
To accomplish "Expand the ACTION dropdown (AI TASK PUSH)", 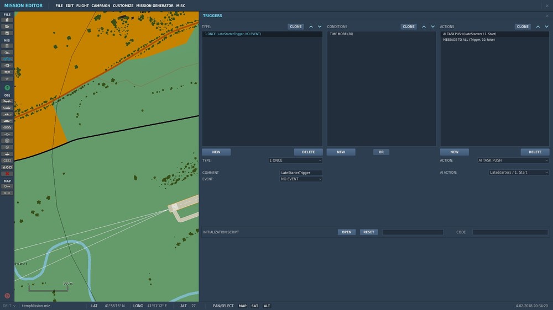I will (513, 161).
